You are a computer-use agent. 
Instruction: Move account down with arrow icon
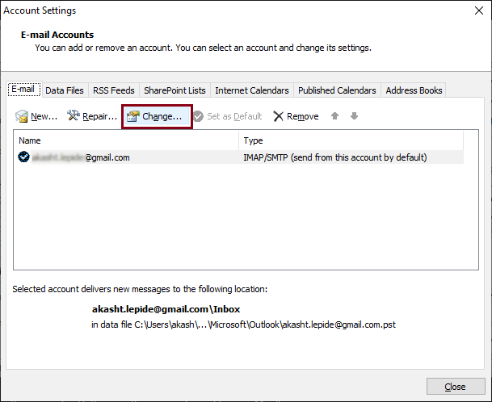(354, 116)
